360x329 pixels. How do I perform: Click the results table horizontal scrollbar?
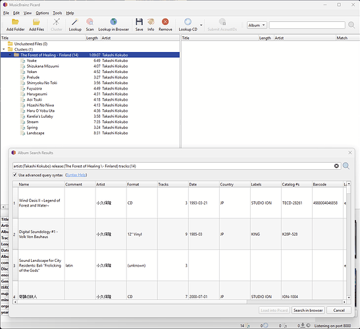tap(180, 302)
